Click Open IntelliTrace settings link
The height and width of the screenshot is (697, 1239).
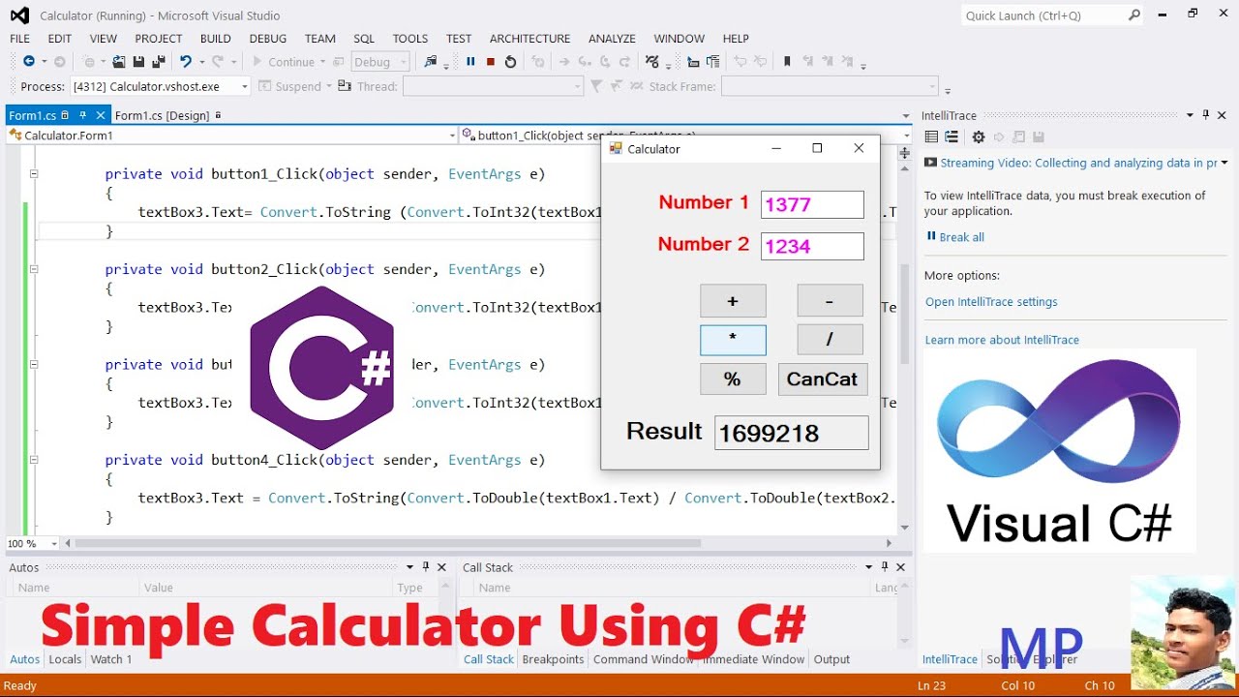tap(991, 302)
